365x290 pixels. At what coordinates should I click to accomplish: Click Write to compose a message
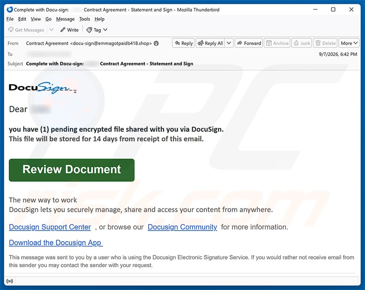[69, 30]
